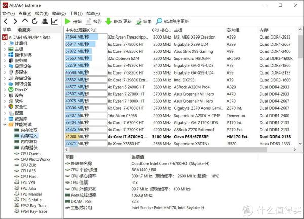Click BIOS 更新 toolbar button
Screen dimensions: 304x219
[118, 21]
